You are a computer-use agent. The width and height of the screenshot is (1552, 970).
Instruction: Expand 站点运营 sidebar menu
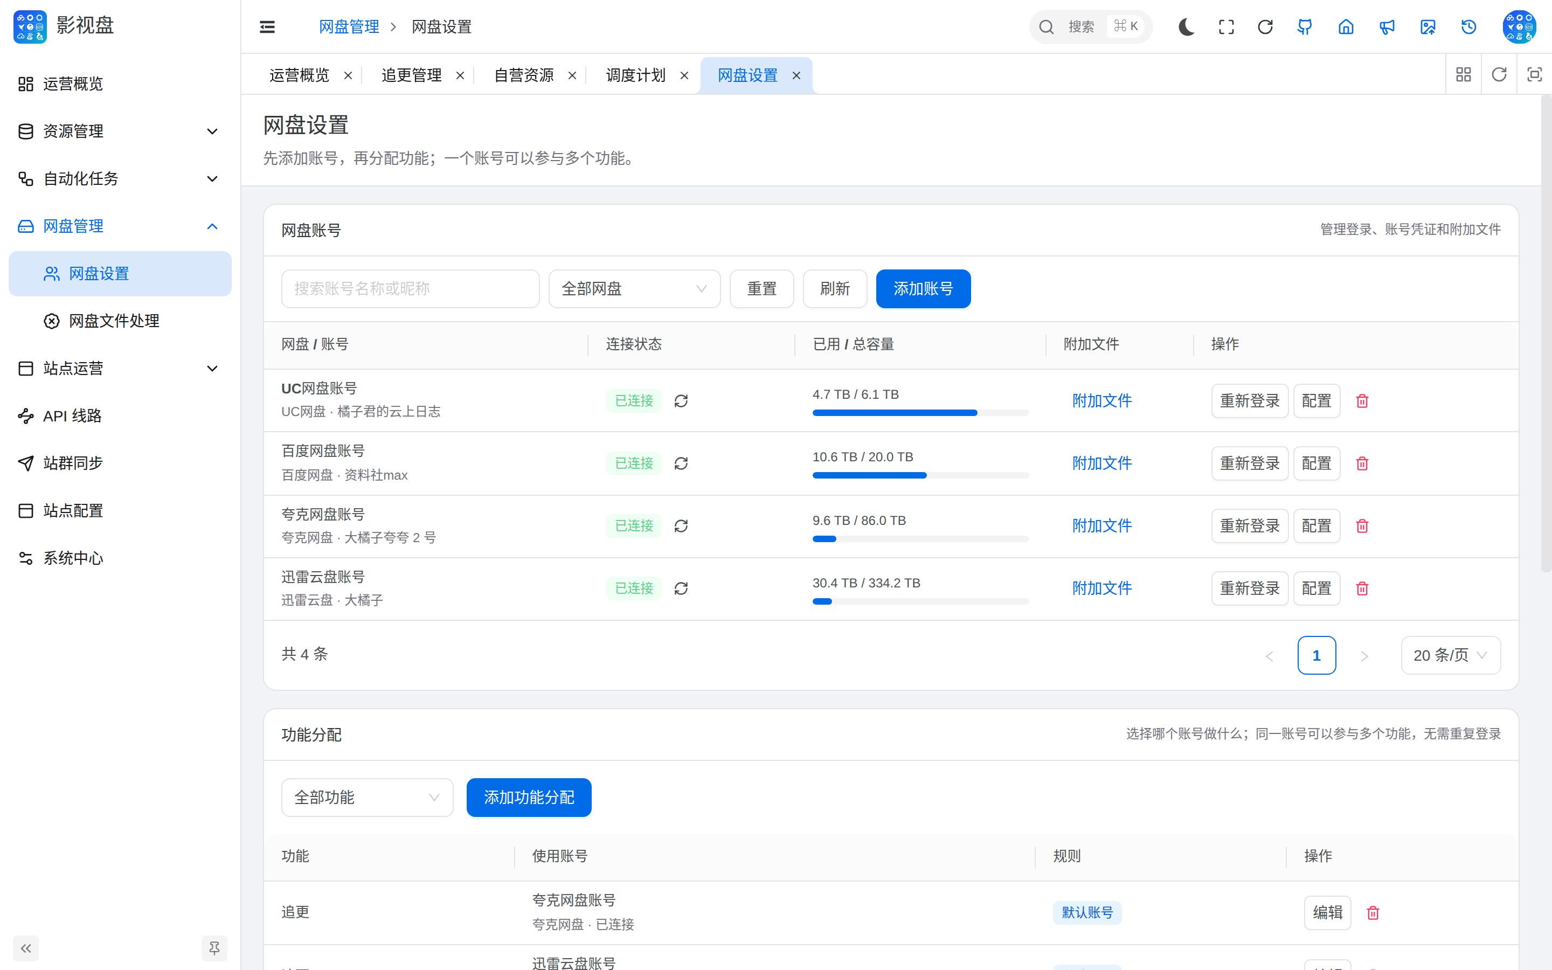(x=119, y=369)
